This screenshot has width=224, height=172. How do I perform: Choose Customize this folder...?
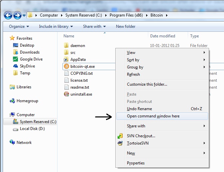[x=162, y=84]
